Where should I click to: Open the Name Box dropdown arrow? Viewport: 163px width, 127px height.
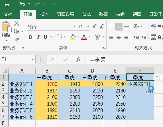[x=32, y=59]
